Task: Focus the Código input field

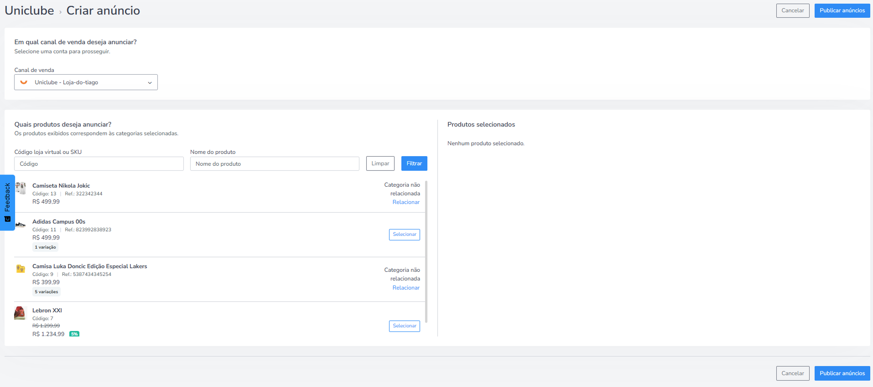Action: click(99, 164)
